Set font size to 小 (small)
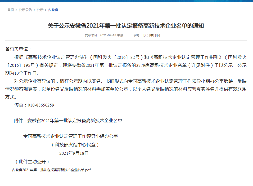The image size is (253, 186). pyautogui.click(x=157, y=35)
